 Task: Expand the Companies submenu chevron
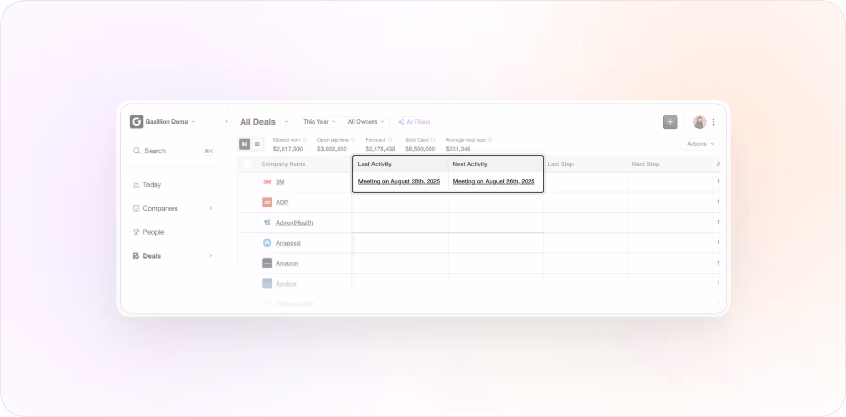[x=211, y=208]
